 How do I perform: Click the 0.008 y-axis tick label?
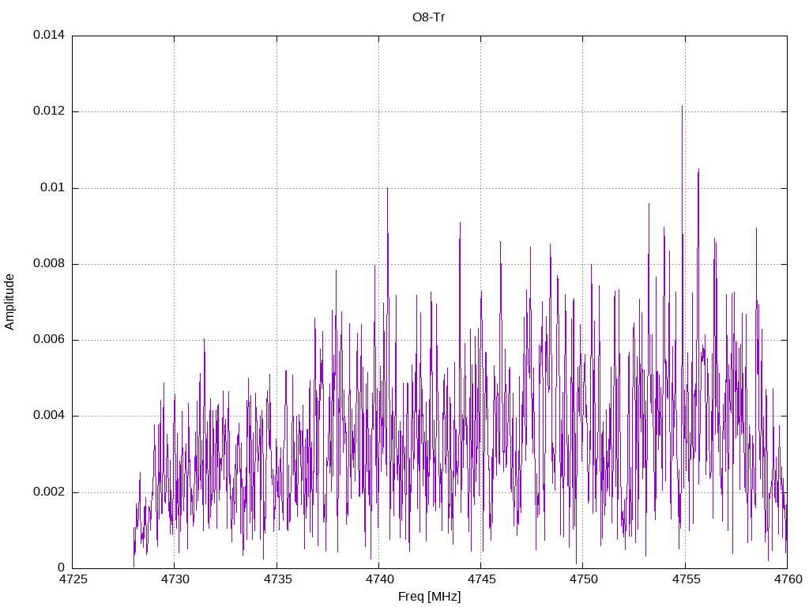click(x=49, y=264)
